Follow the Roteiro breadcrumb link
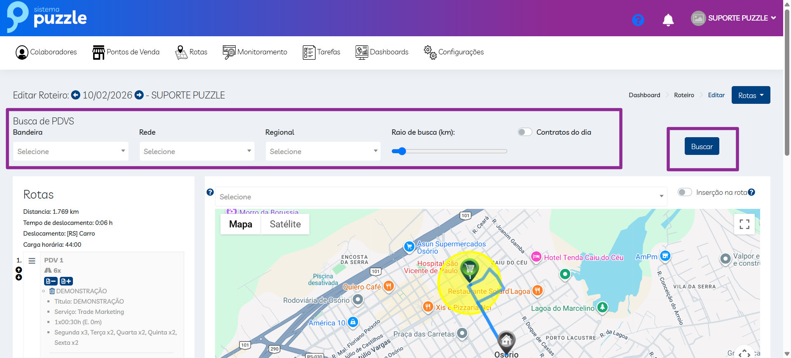 [x=684, y=95]
